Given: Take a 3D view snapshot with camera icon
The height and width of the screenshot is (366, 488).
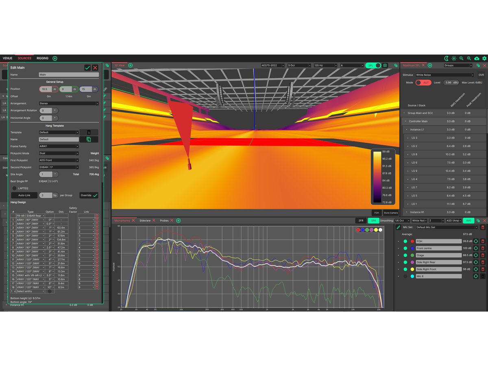Looking at the screenshot, I should (x=385, y=65).
